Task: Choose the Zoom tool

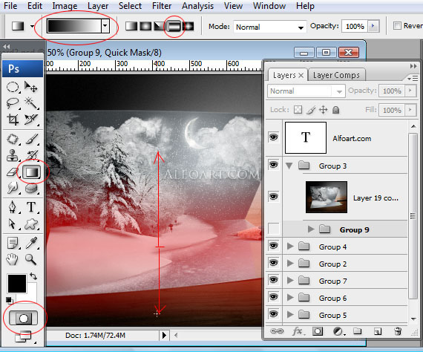Action: 30,259
